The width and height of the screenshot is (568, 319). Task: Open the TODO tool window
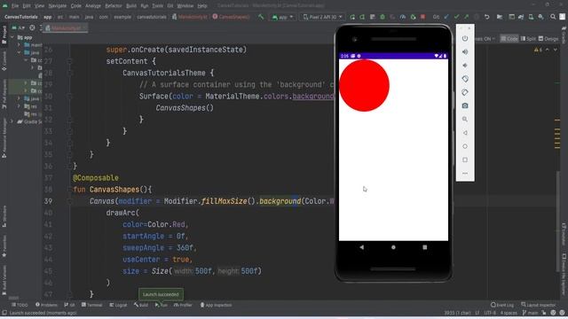tap(20, 305)
